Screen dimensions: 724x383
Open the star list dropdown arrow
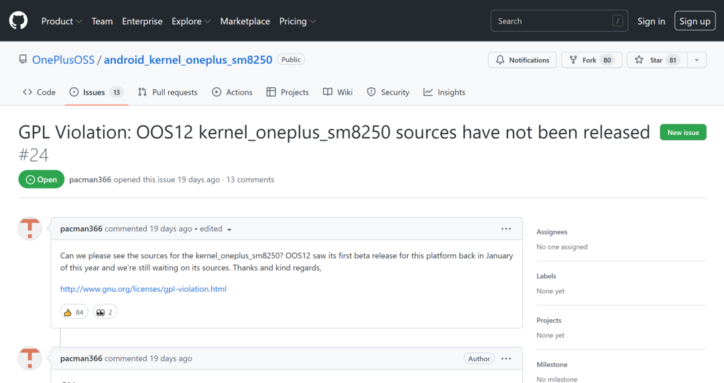697,60
